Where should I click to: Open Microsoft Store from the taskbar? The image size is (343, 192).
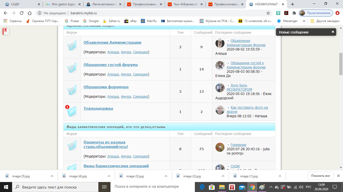pyautogui.click(x=212, y=187)
